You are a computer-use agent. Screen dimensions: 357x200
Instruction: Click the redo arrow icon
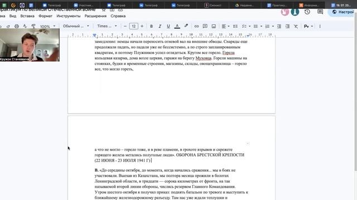[x=8, y=26]
